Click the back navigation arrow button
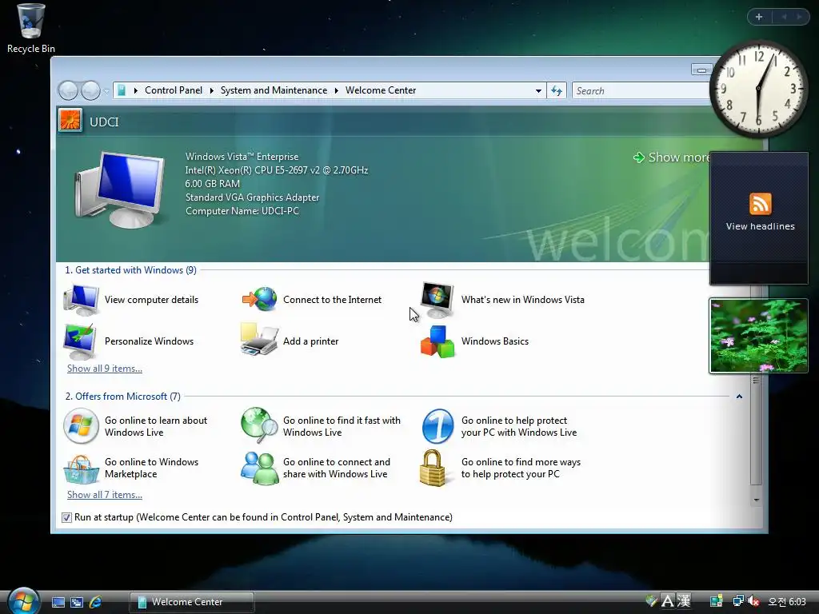This screenshot has width=819, height=614. pos(68,91)
